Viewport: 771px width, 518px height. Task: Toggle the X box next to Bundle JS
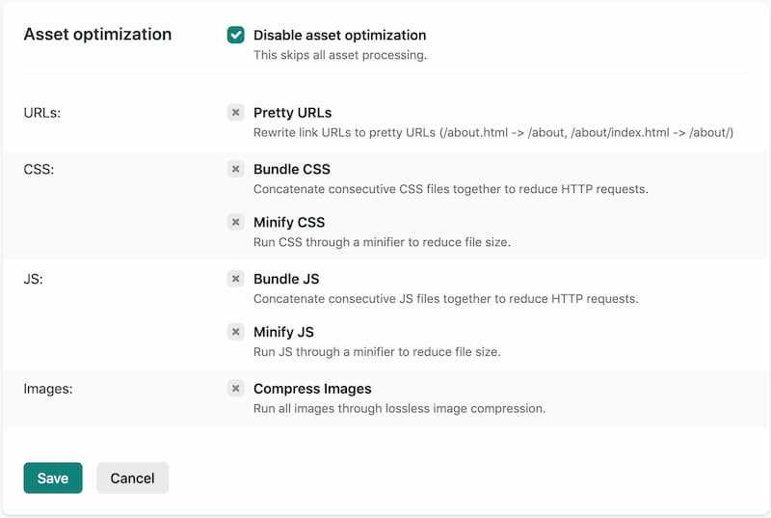tap(236, 279)
